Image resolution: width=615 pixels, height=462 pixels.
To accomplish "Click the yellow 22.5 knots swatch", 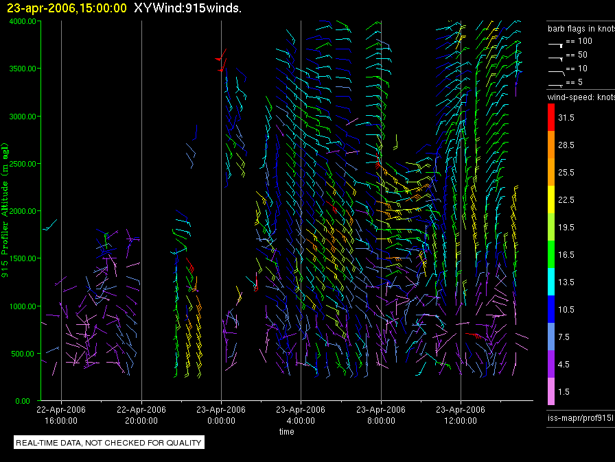I will [x=551, y=199].
